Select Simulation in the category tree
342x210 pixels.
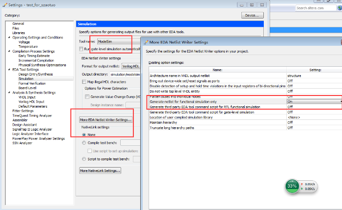26,78
